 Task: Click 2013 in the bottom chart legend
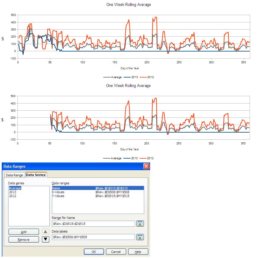click(x=134, y=158)
